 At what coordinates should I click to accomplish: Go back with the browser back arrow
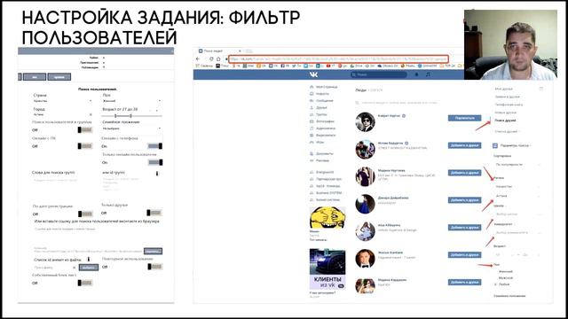[x=198, y=59]
